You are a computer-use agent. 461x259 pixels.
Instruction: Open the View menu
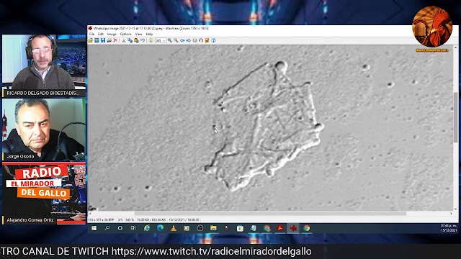(138, 34)
